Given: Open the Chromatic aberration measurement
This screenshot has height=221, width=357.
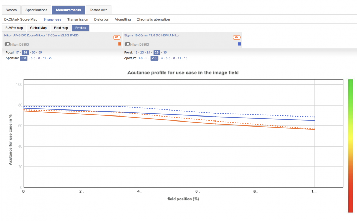Looking at the screenshot, I should pos(153,20).
